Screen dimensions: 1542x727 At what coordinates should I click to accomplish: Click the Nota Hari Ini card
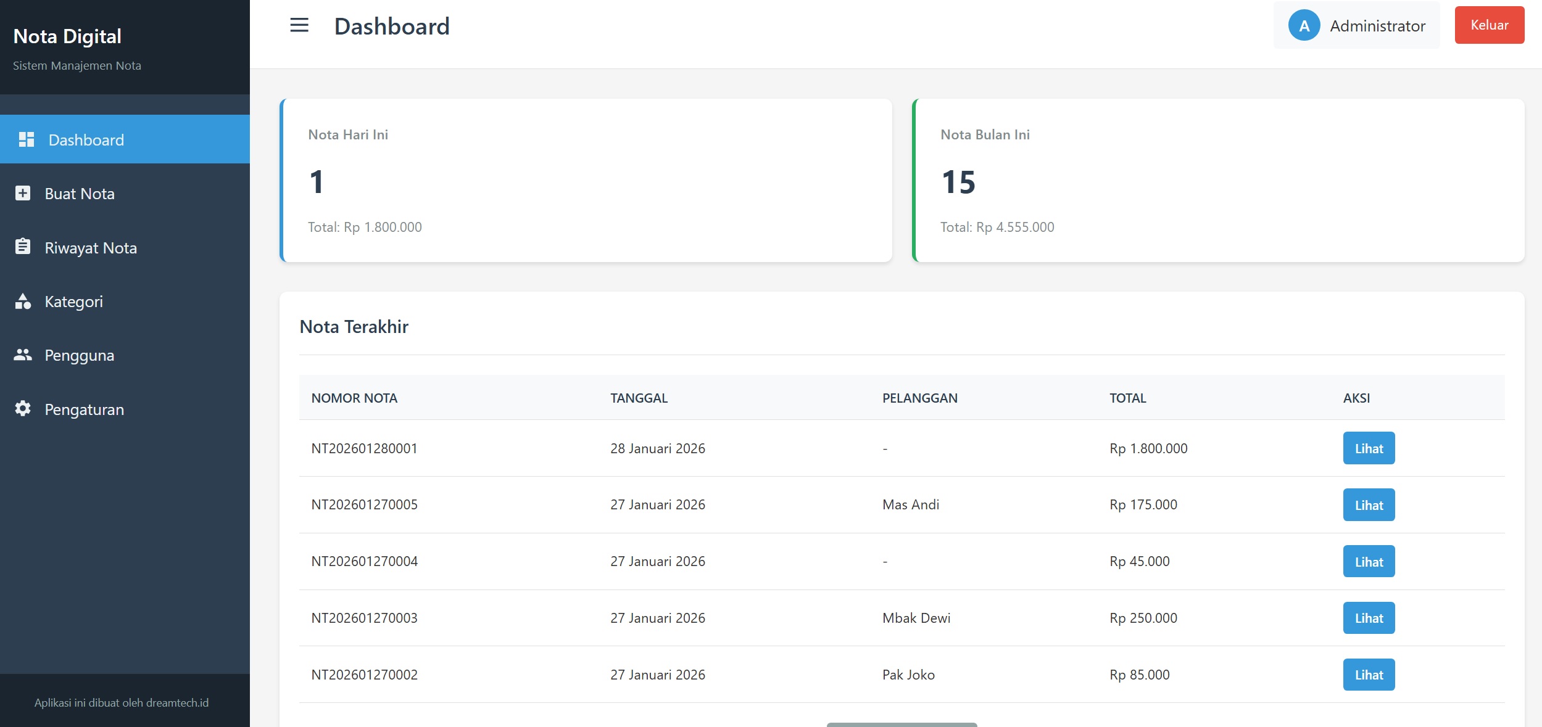coord(586,181)
